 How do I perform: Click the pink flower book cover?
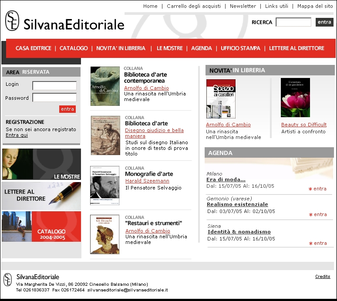tap(295, 98)
